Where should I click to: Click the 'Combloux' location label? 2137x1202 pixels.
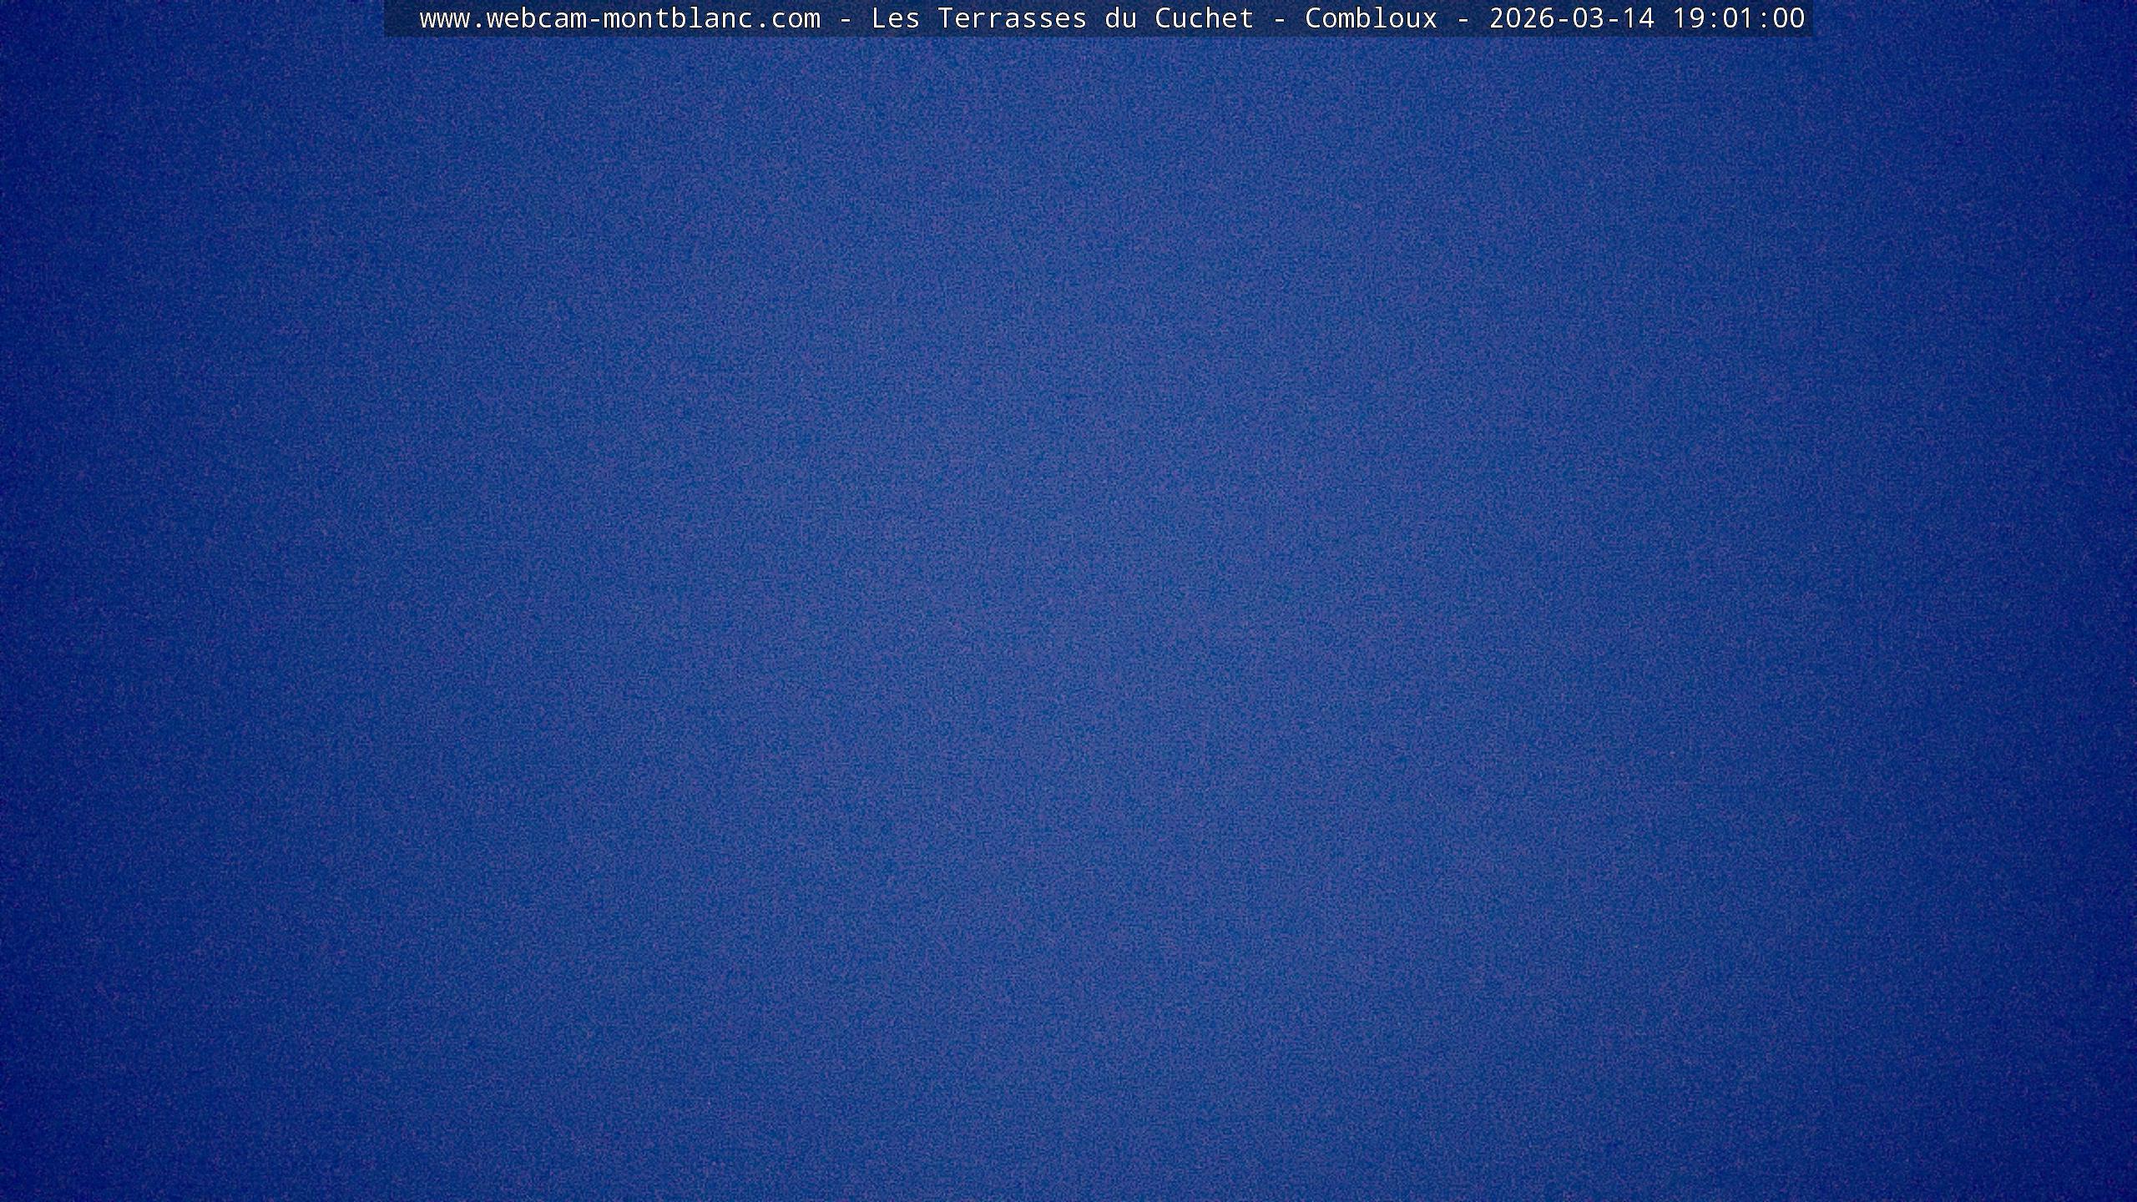[1371, 18]
